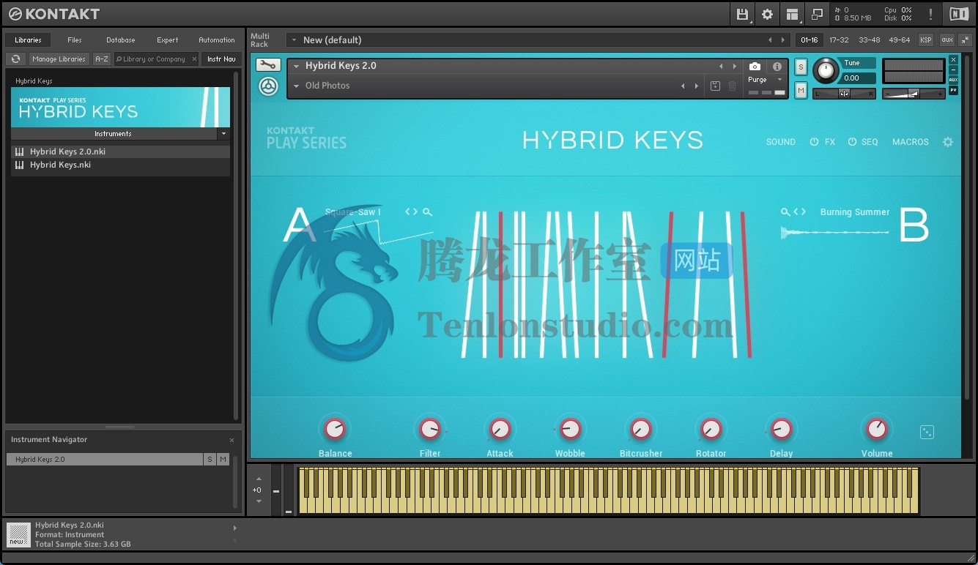Open the Kontakt options gear icon

tap(767, 14)
